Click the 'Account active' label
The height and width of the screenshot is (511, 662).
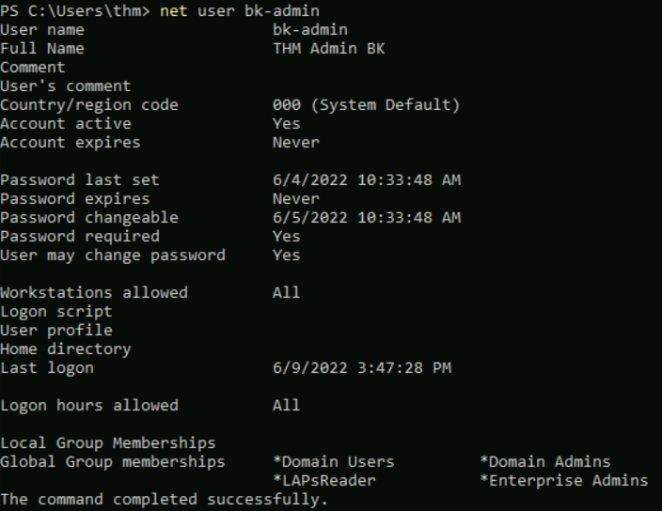(66, 123)
